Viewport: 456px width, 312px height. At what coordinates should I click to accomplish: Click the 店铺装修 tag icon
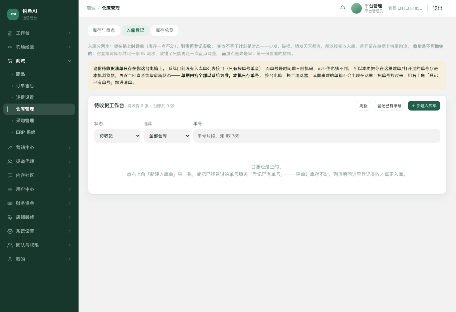[x=10, y=217]
